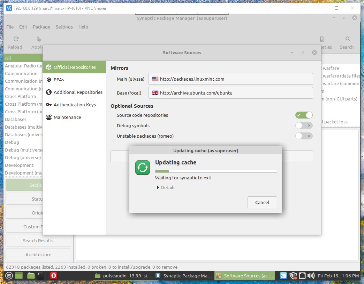Click the Reload toolbar icon in Synaptic

point(16,39)
